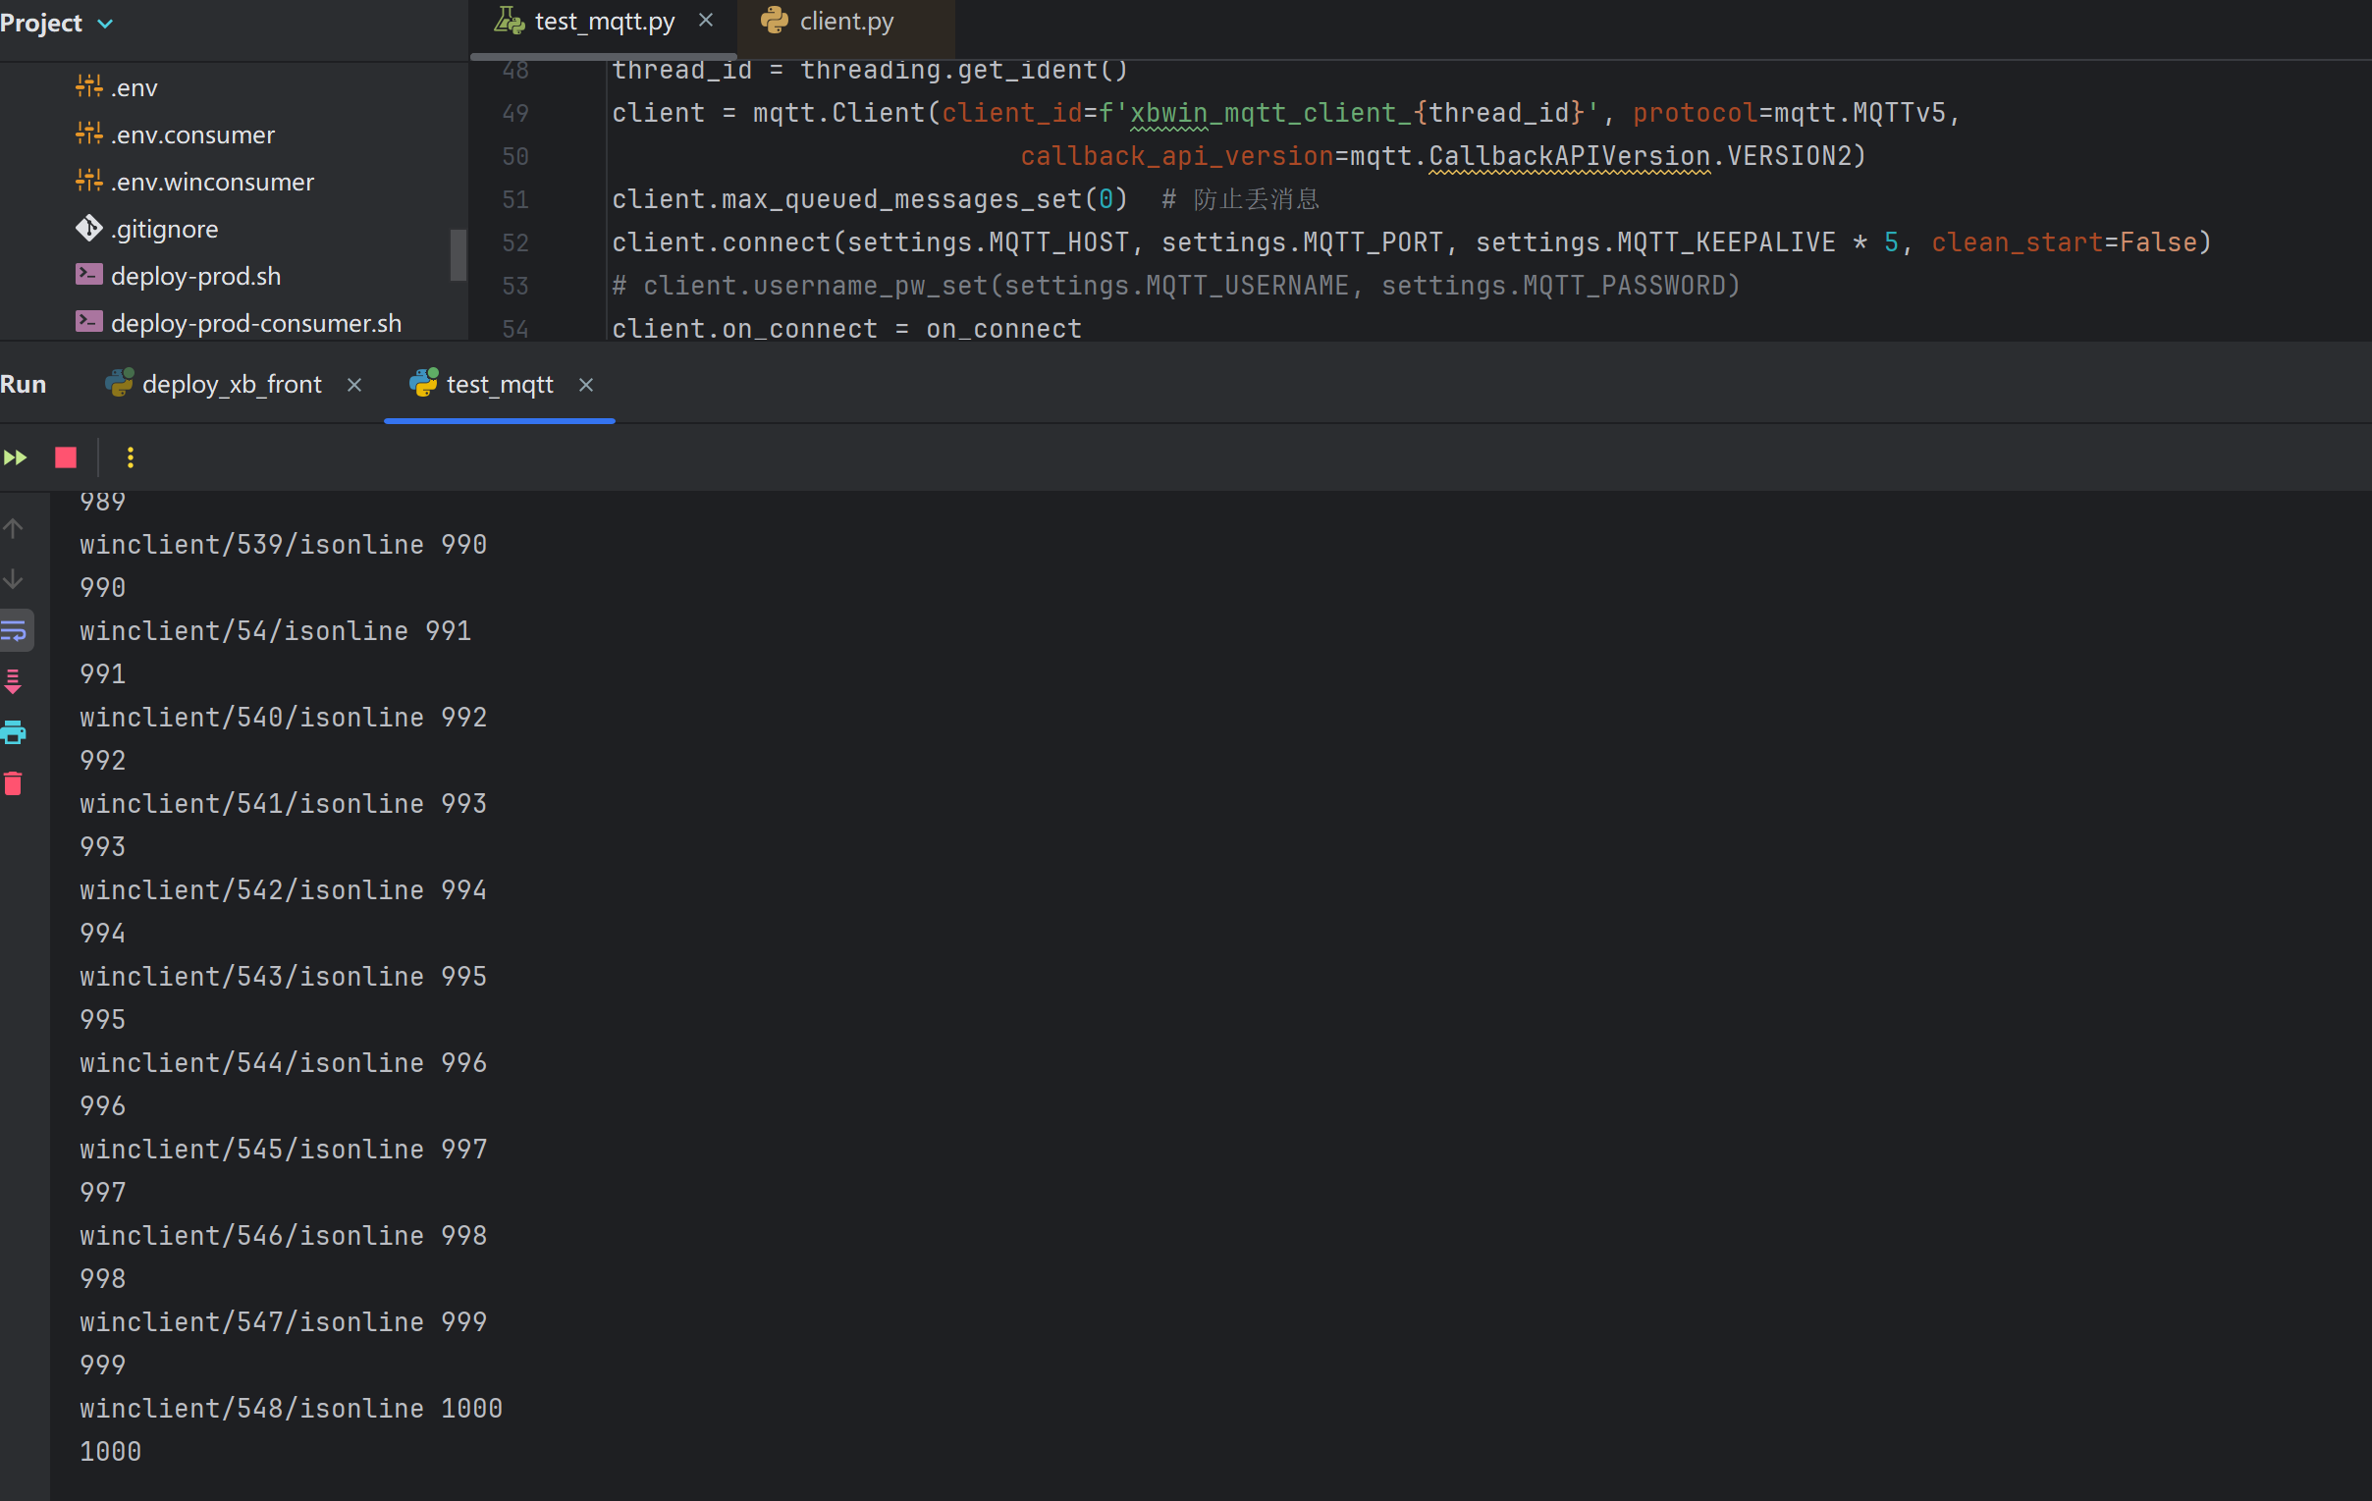Print the console output

13,731
